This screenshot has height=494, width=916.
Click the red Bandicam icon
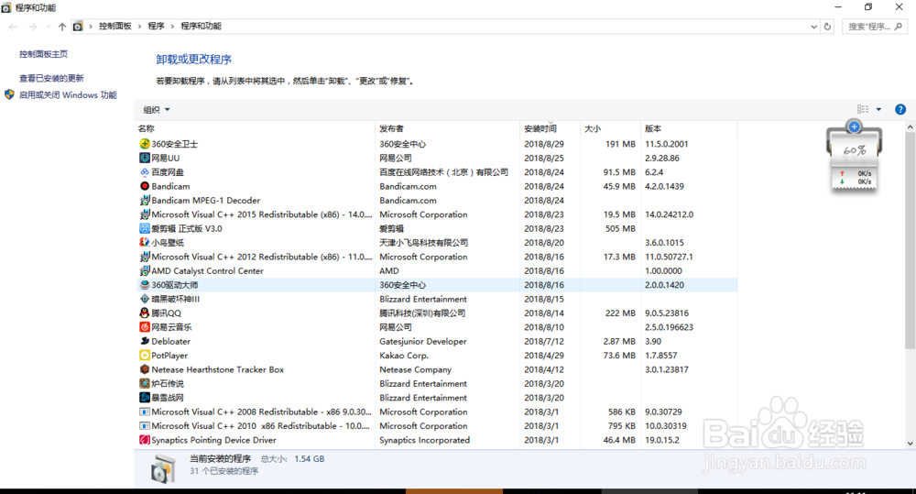(x=145, y=186)
